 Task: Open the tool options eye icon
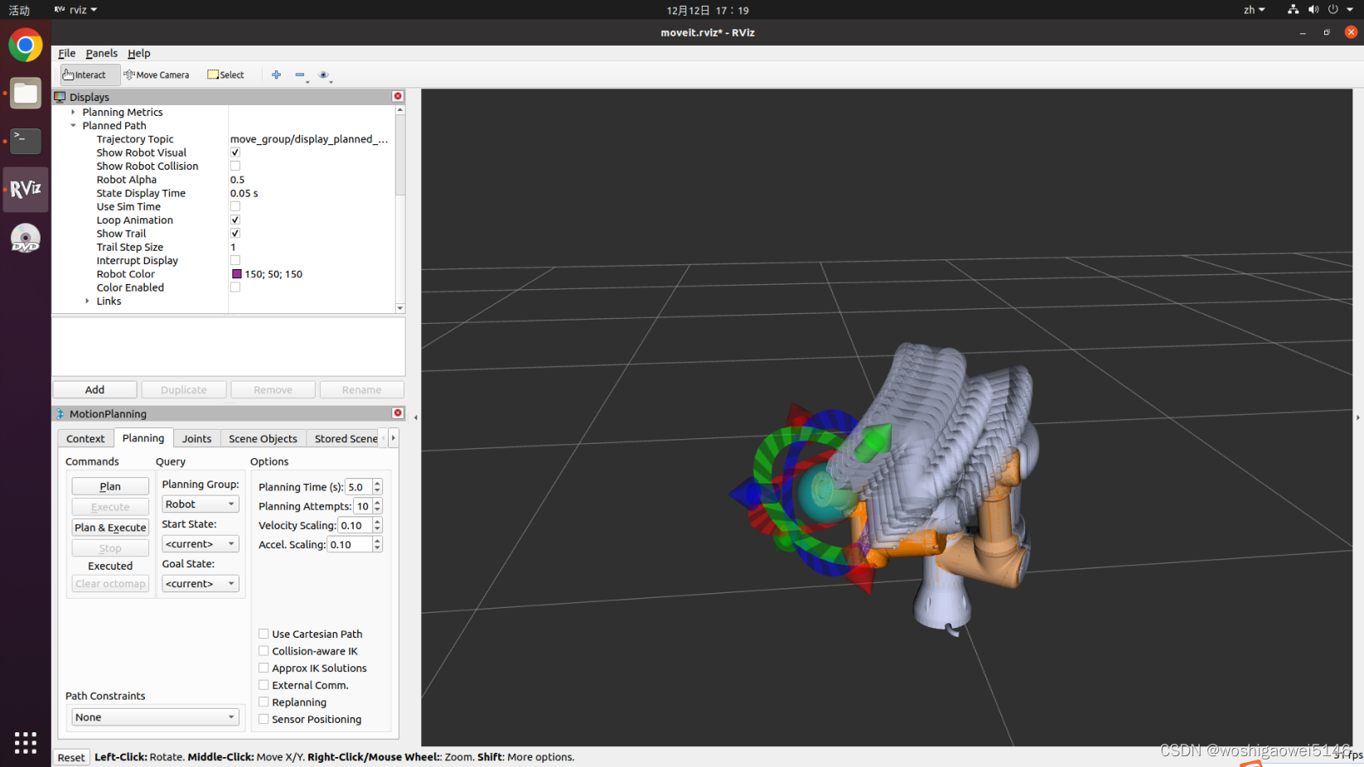coord(324,75)
